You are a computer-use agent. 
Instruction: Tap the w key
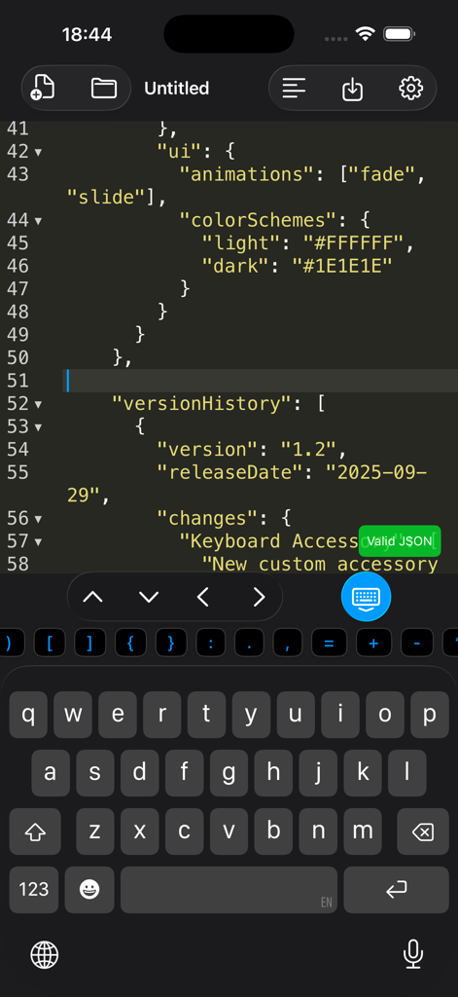pos(73,714)
